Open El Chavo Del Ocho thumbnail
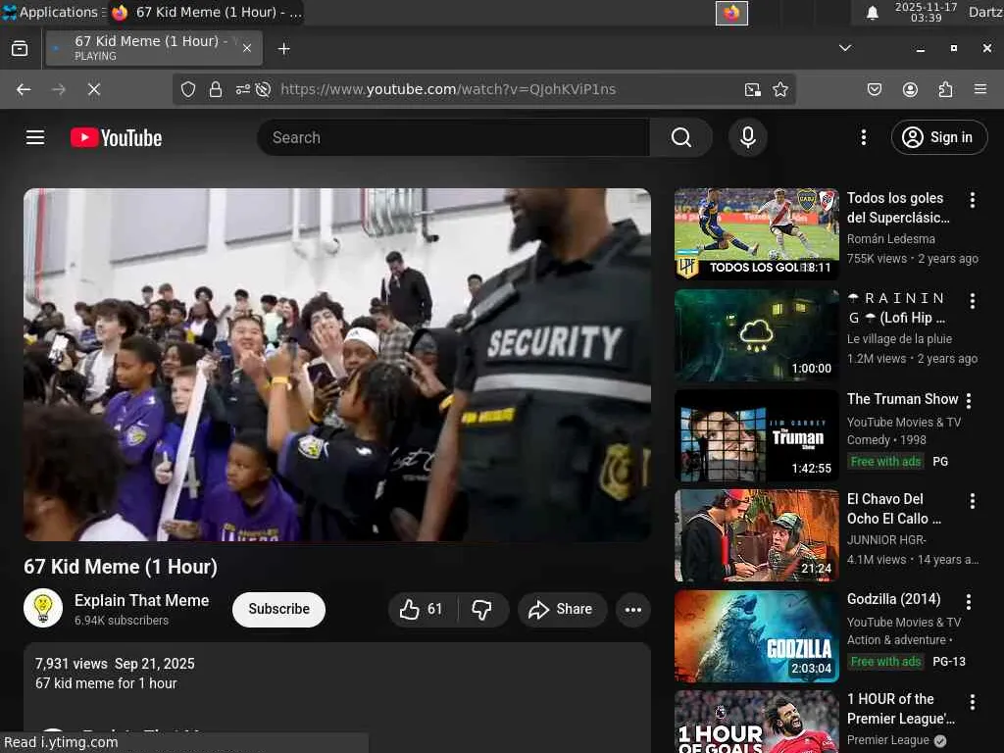 point(756,535)
